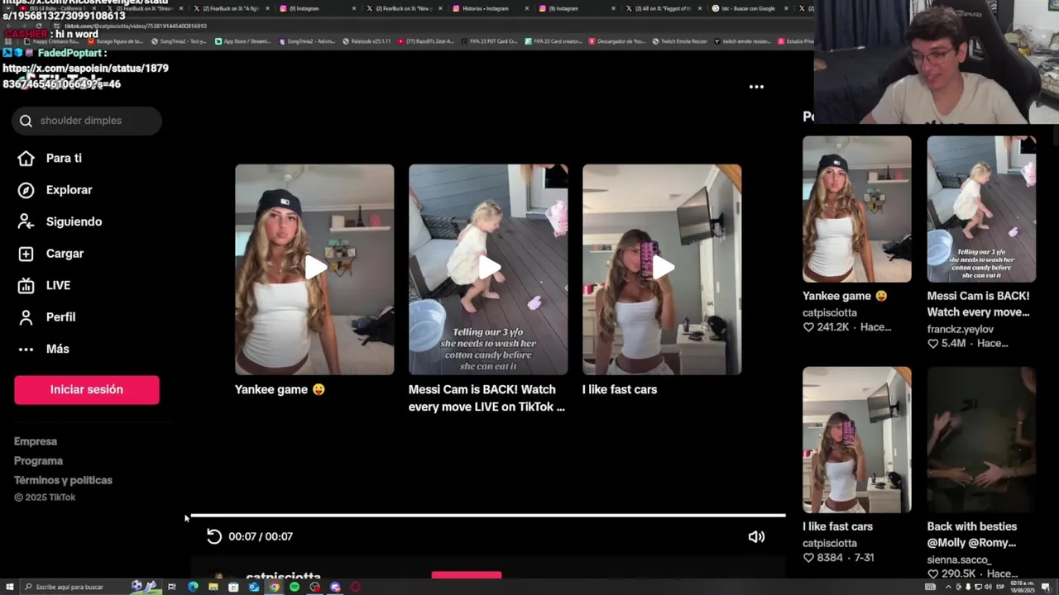Open Outlook from taskbar
The width and height of the screenshot is (1059, 595).
click(x=254, y=587)
